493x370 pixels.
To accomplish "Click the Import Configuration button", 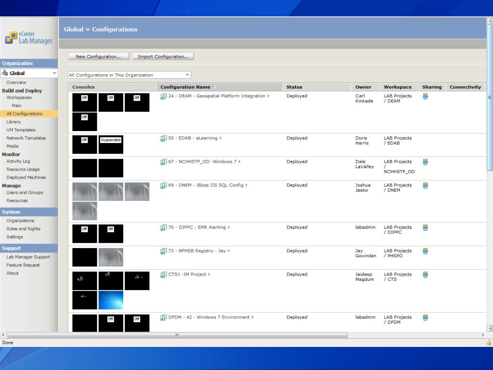I will pyautogui.click(x=163, y=56).
